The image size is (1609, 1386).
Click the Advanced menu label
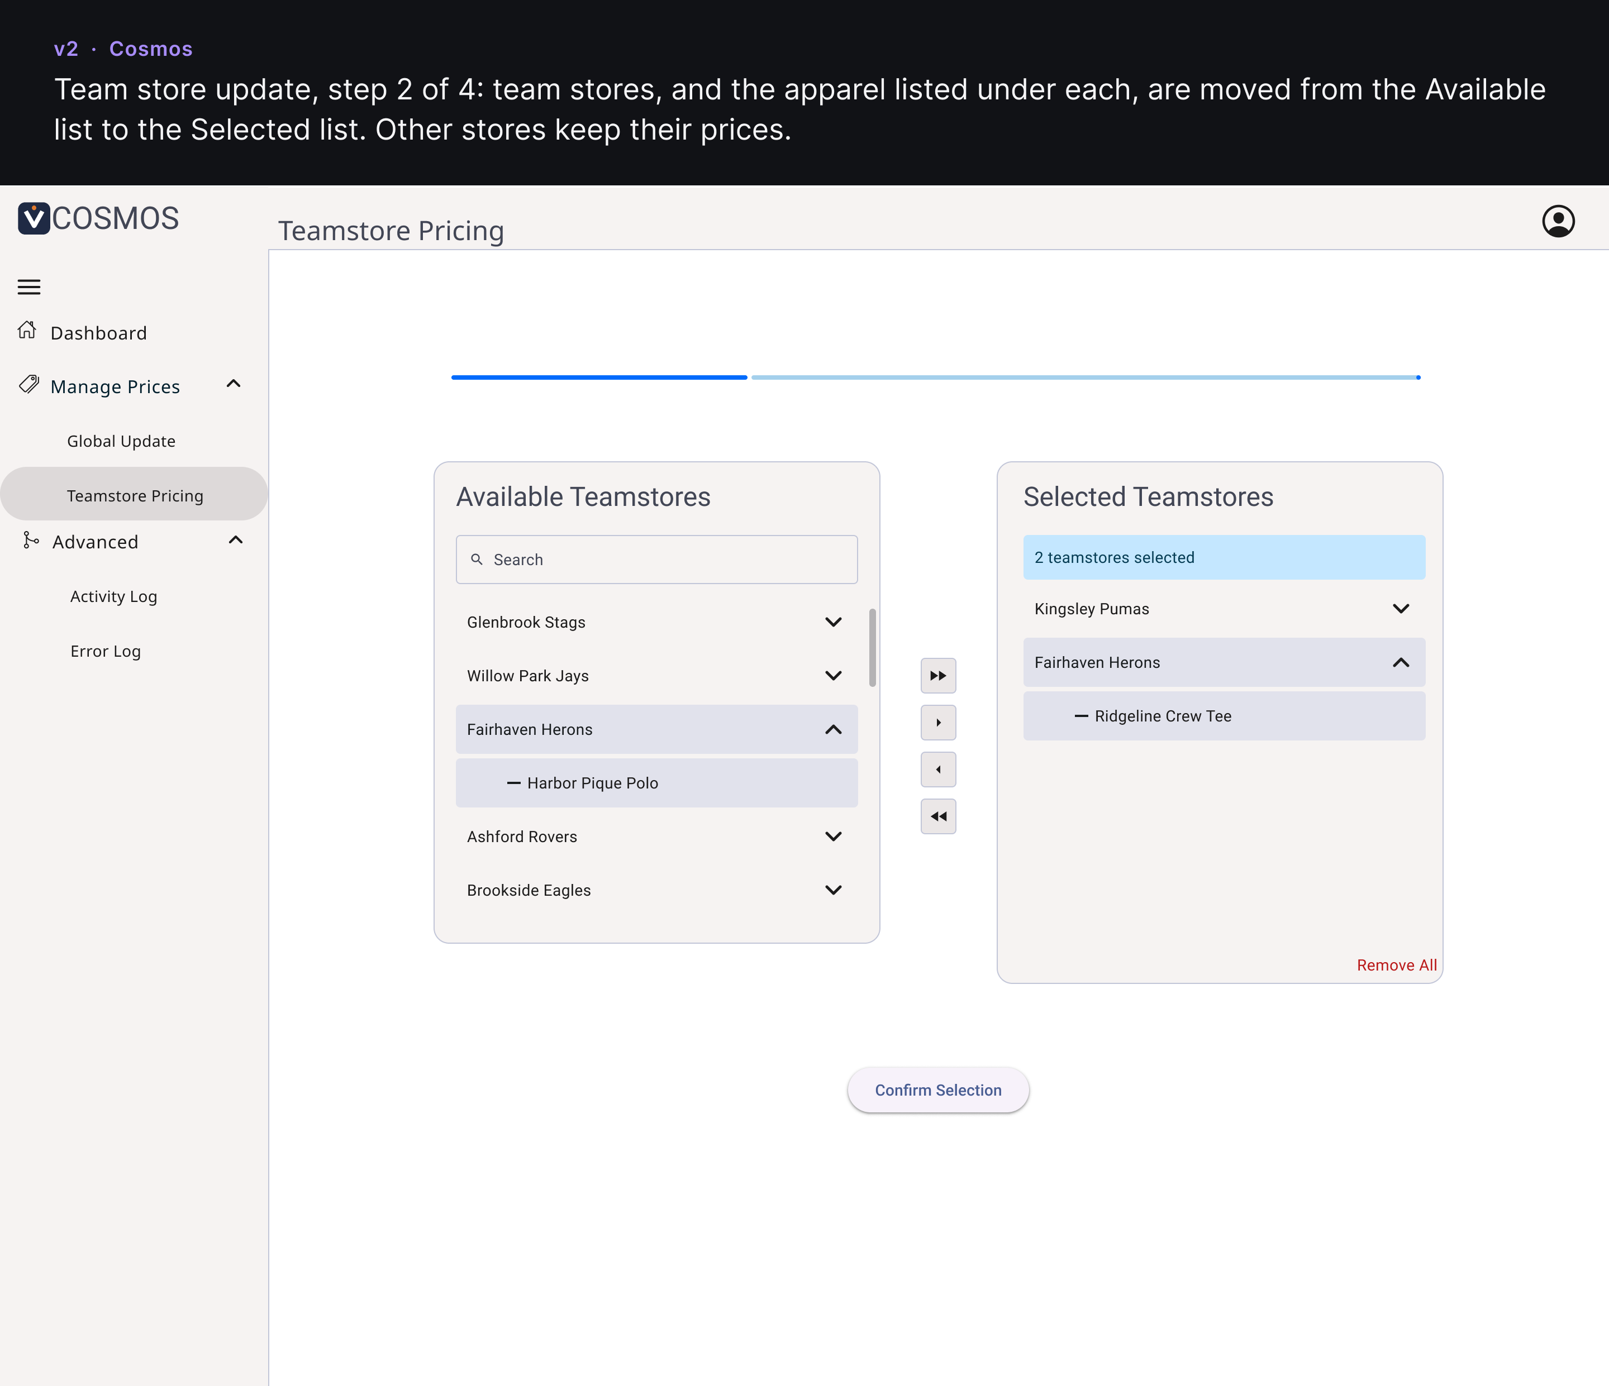pos(95,542)
